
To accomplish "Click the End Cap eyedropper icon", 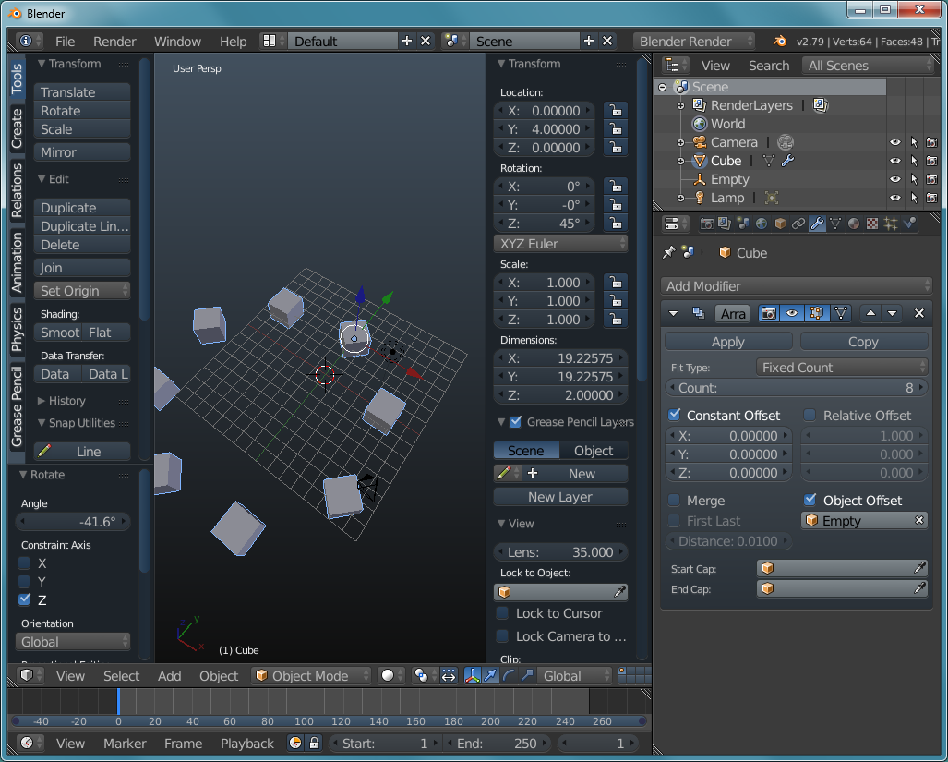I will click(x=919, y=587).
